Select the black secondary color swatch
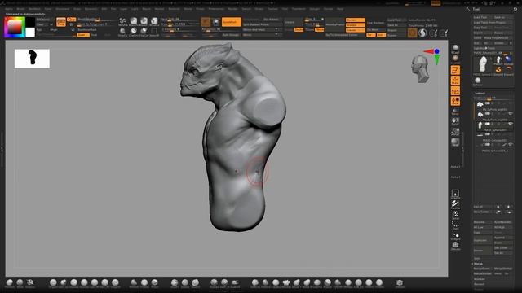522x293 pixels. (30, 22)
